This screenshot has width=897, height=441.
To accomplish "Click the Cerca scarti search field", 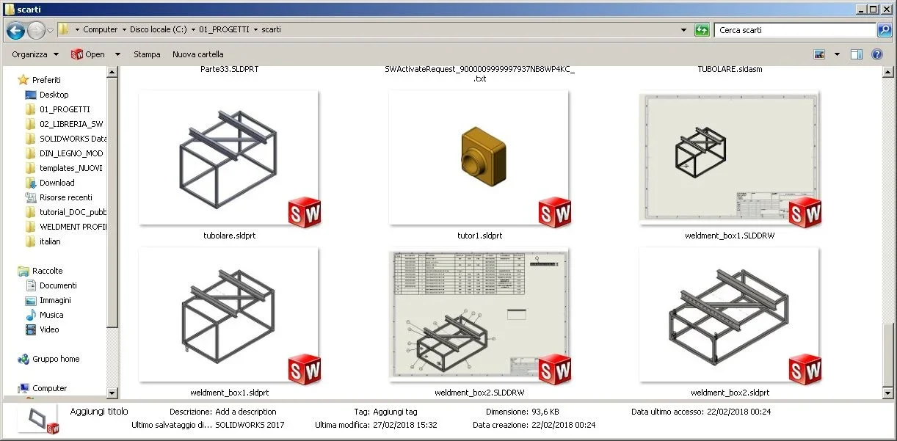I will click(x=795, y=30).
